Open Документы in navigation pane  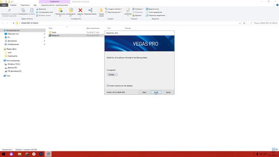[12, 41]
